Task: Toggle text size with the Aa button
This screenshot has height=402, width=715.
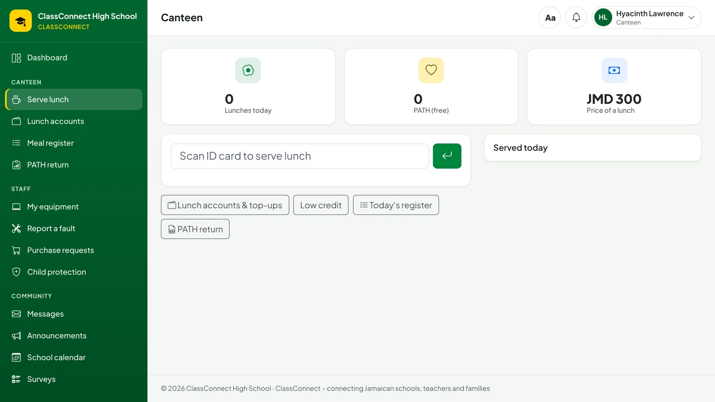Action: (550, 17)
